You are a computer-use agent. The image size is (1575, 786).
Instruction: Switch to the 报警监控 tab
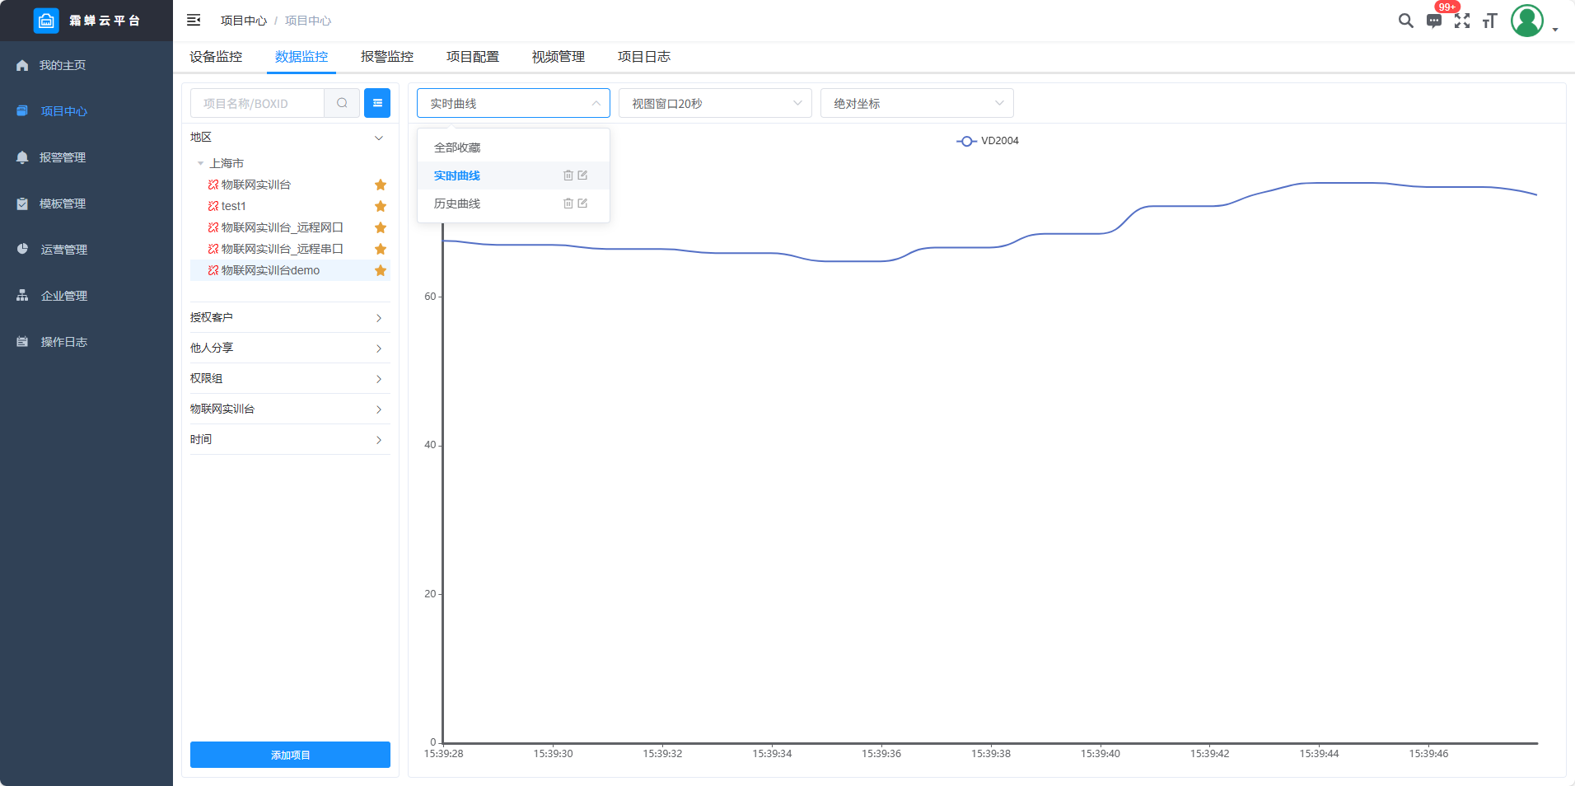click(x=387, y=57)
